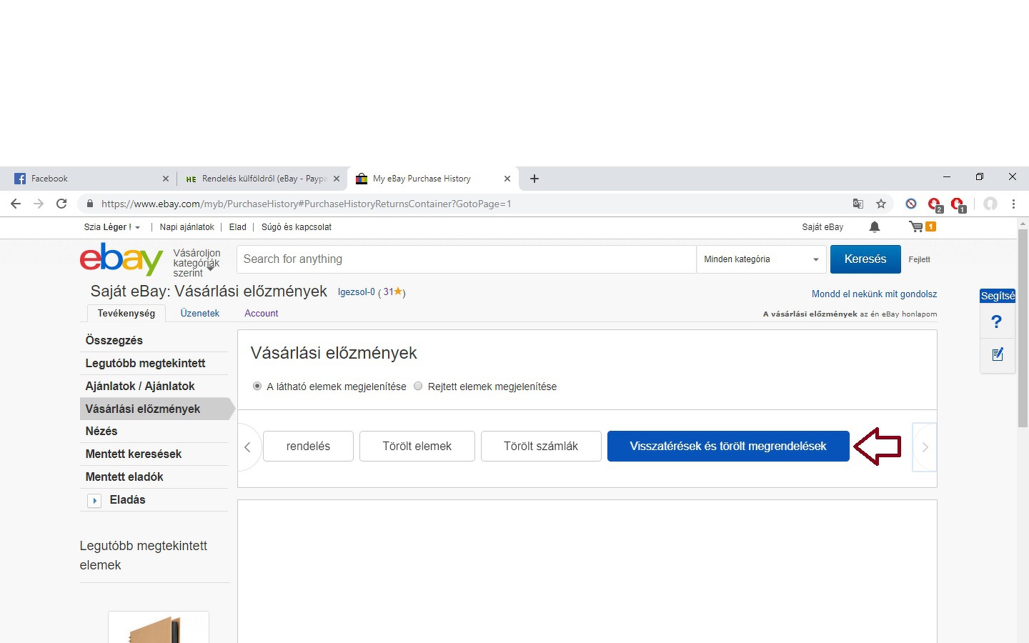Open the 'Súgó és kapcsolat' link

[297, 227]
